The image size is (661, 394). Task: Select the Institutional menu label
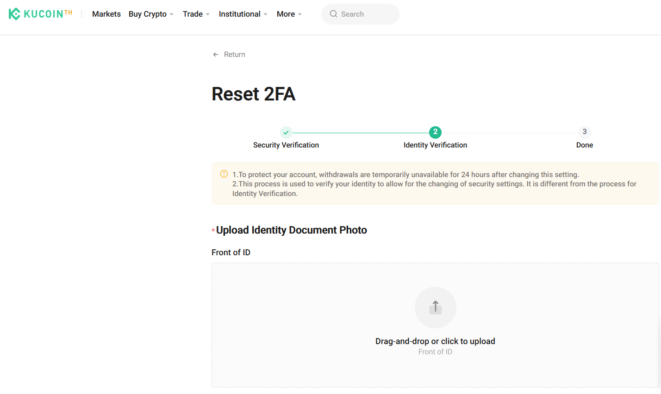coord(239,14)
